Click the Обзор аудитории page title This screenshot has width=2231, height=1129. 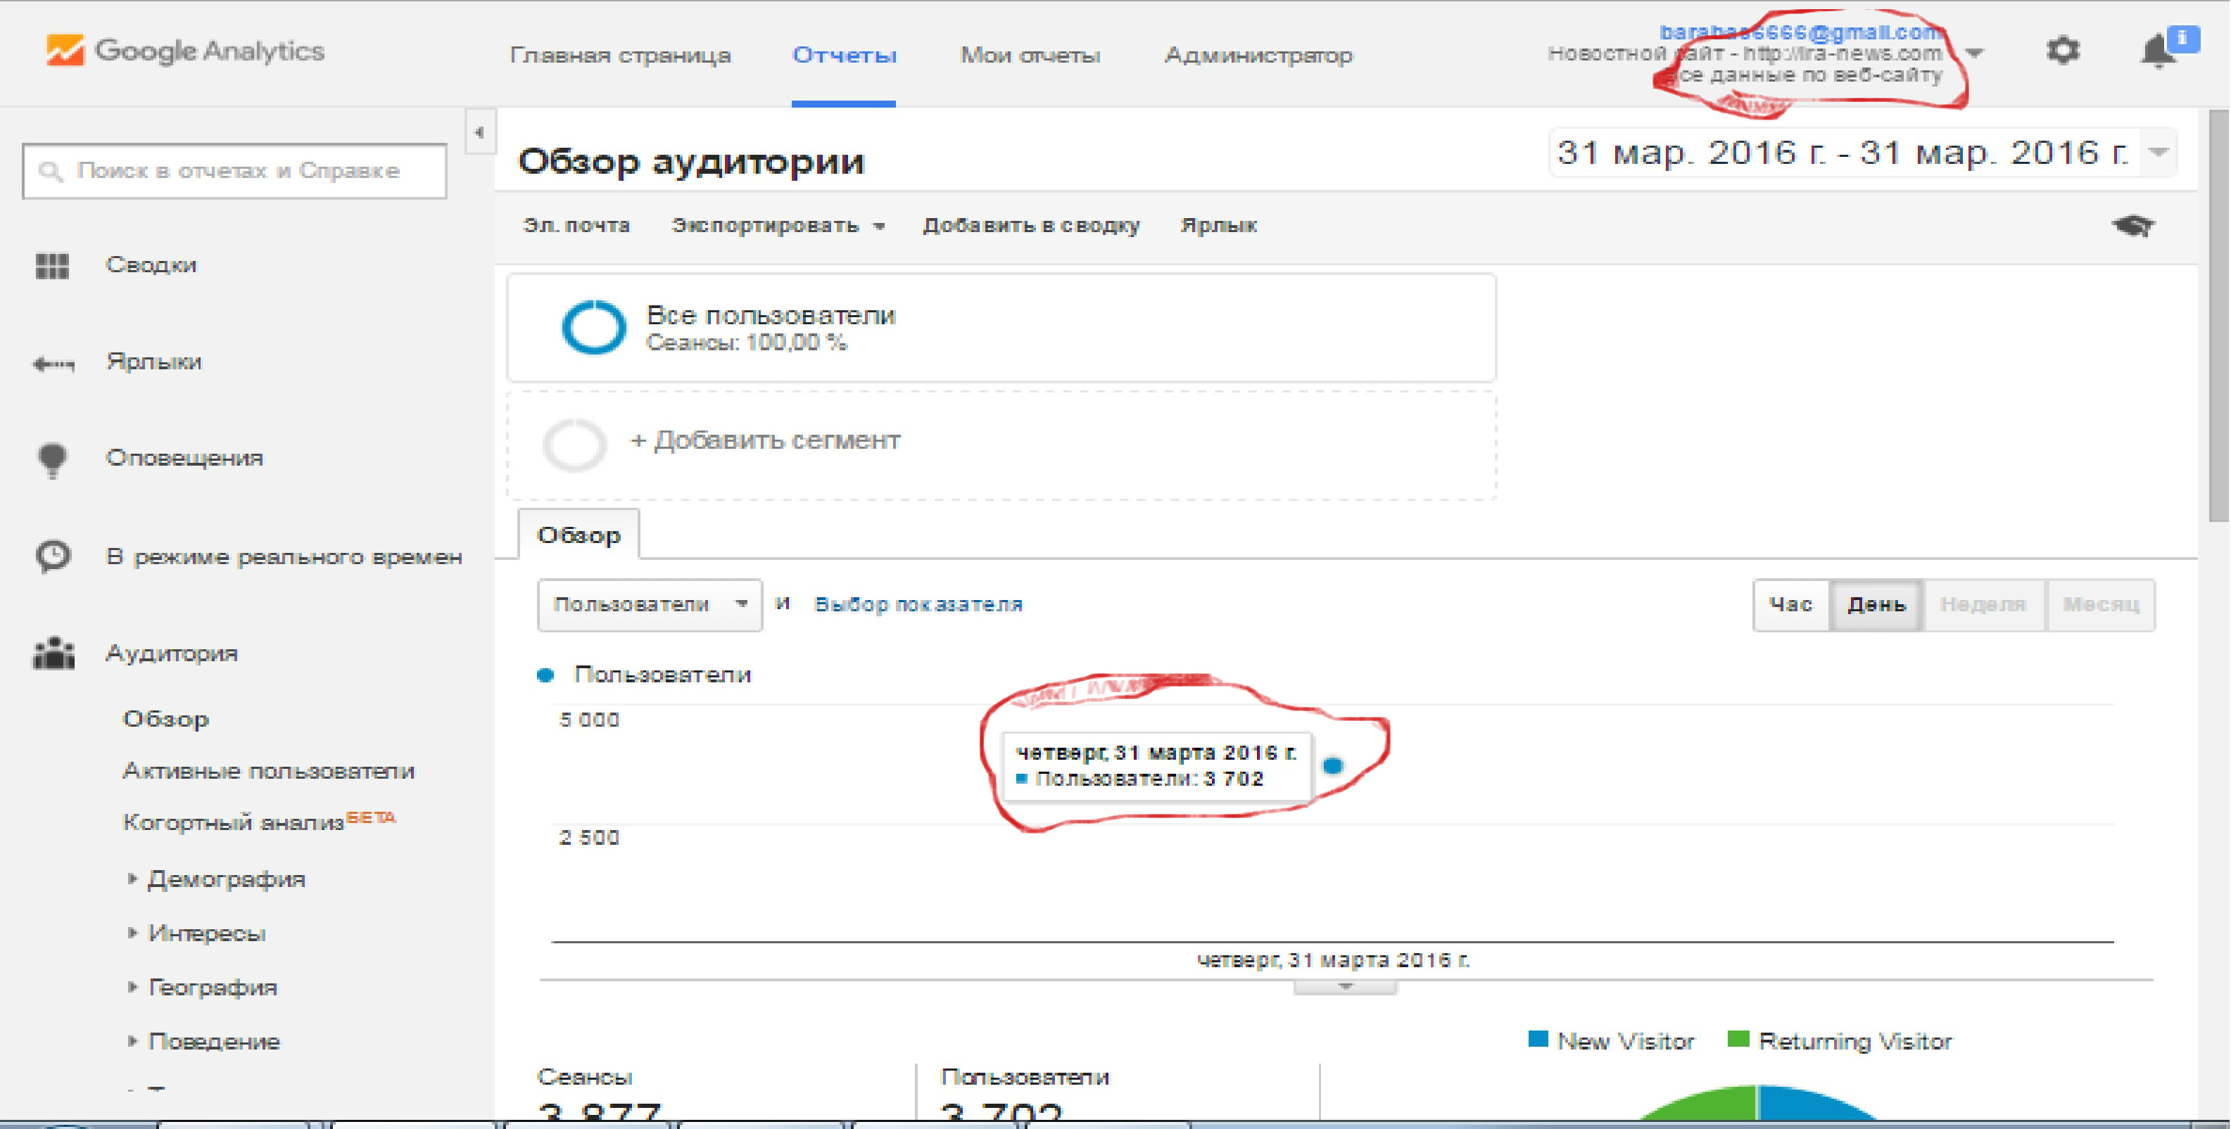tap(691, 161)
